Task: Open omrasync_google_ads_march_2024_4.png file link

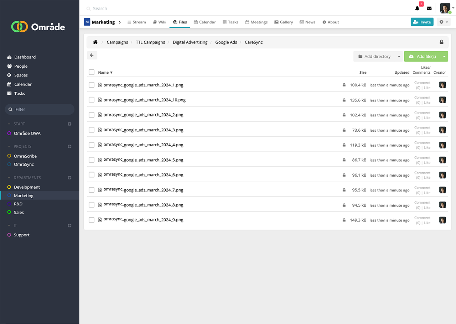Action: point(143,145)
